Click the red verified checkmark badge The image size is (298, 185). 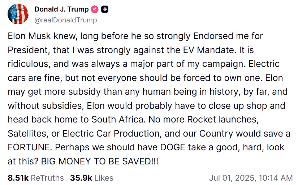coord(95,10)
